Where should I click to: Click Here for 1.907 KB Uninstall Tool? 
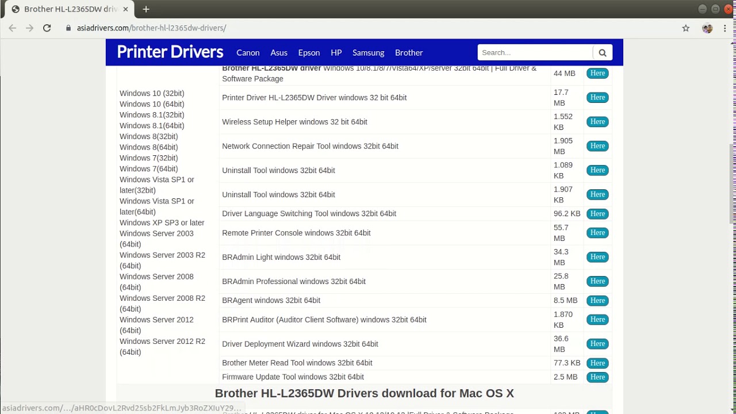[597, 194]
